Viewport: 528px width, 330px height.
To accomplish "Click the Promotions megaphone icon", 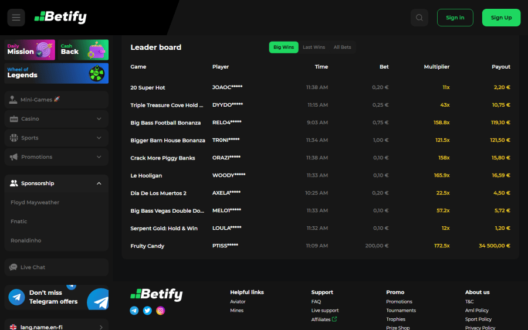I will click(x=14, y=157).
